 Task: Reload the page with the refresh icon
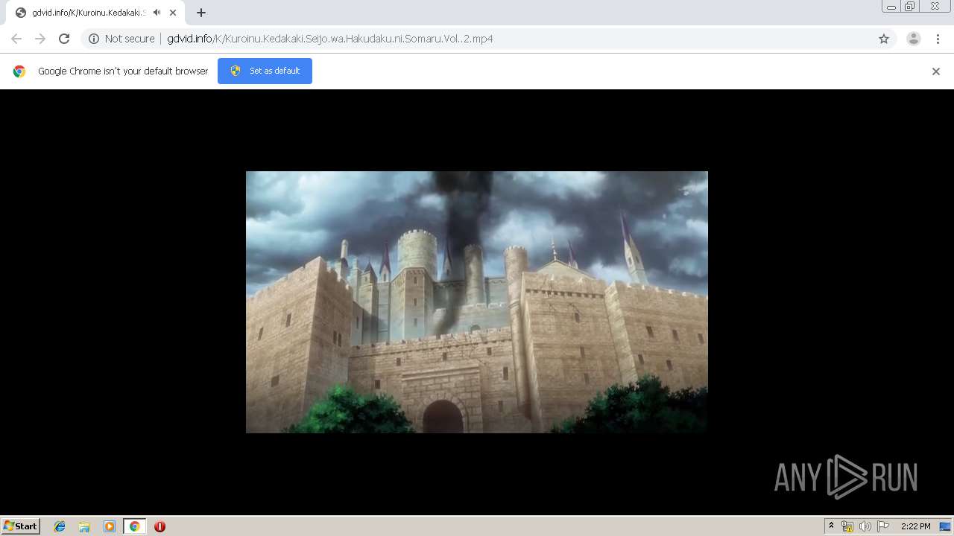tap(64, 39)
